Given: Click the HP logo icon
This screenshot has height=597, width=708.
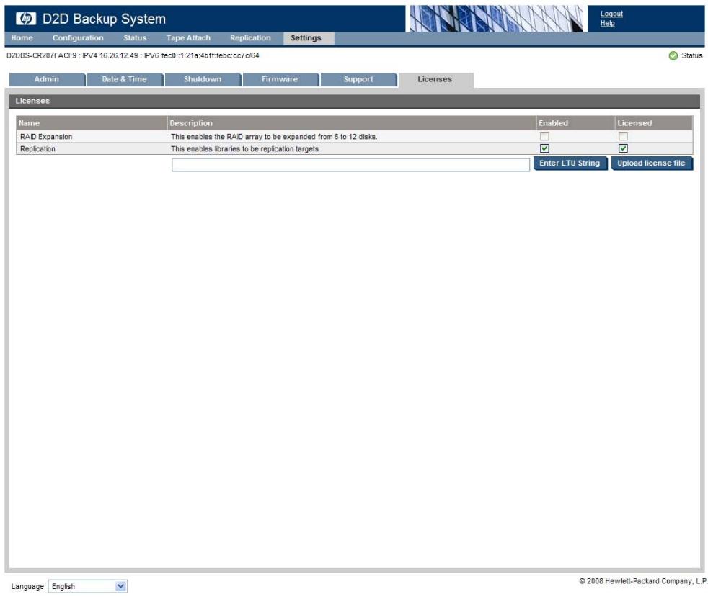Looking at the screenshot, I should coord(26,19).
